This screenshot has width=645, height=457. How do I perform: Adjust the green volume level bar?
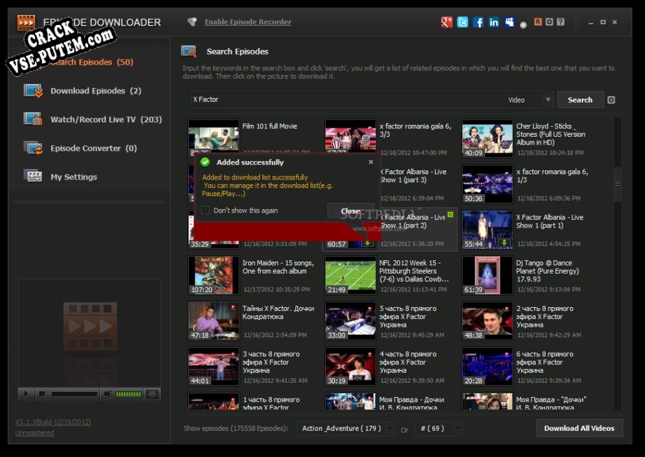(128, 394)
